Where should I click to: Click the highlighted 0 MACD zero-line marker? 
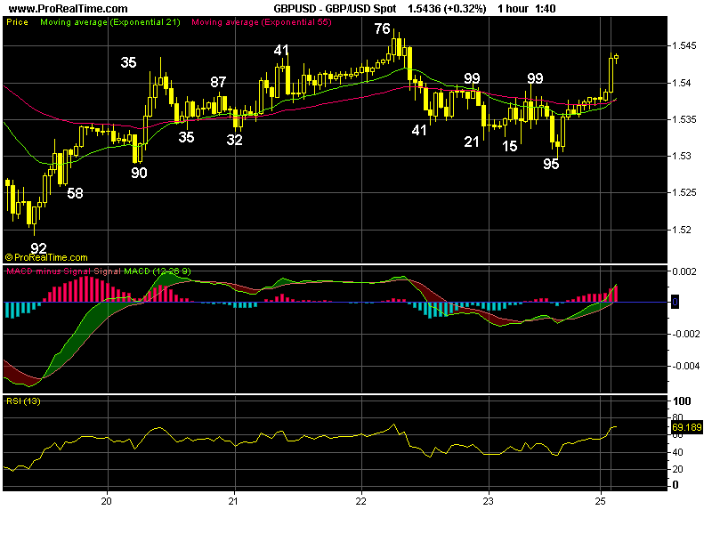676,302
